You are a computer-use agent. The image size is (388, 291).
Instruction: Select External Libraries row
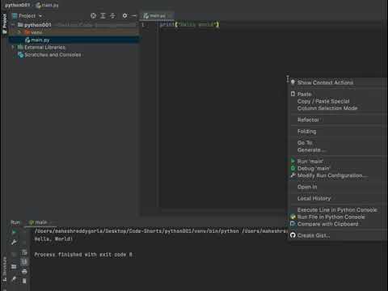tap(74, 47)
